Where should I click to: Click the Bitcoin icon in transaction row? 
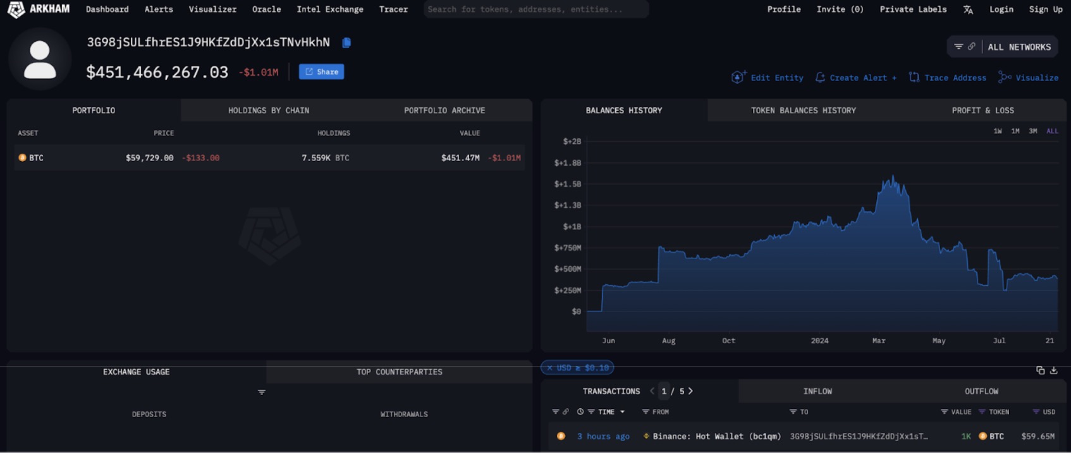click(x=561, y=436)
